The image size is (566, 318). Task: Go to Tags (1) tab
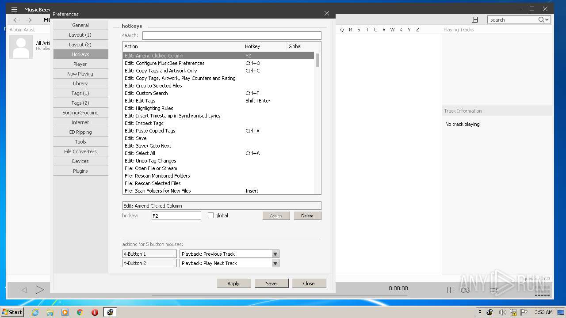pos(80,93)
